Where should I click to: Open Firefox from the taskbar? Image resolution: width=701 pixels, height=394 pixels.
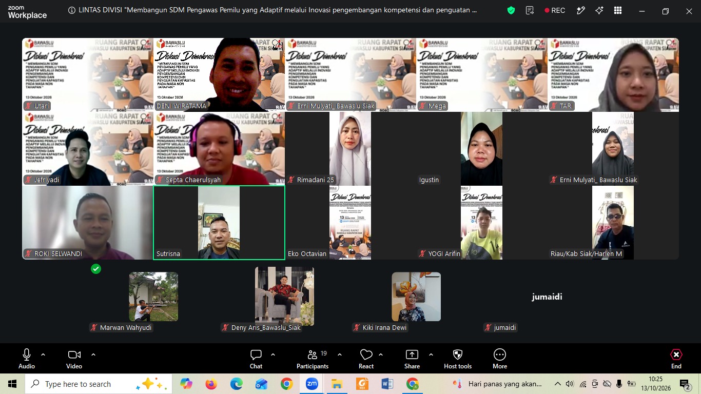pyautogui.click(x=211, y=384)
